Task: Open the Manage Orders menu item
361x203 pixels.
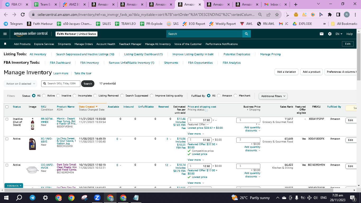Action: pyautogui.click(x=84, y=44)
